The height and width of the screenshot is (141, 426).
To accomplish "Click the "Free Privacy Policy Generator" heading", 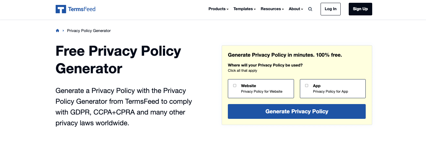I will [x=118, y=60].
